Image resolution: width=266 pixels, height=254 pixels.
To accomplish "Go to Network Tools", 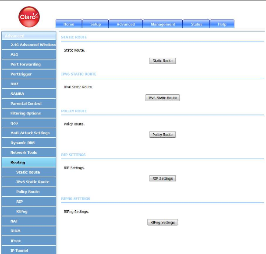I will click(x=28, y=153).
